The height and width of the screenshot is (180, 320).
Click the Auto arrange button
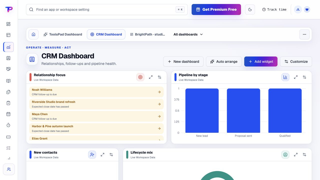click(x=224, y=61)
